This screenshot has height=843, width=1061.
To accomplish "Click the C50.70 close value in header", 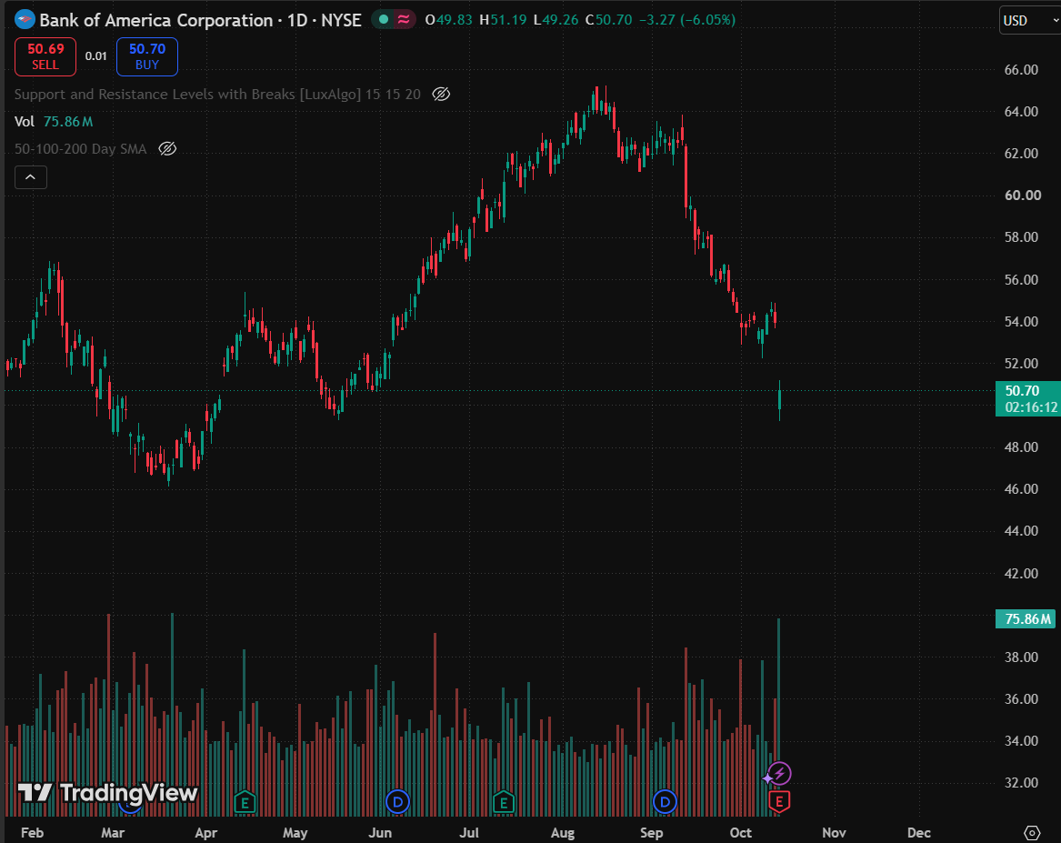I will (x=608, y=20).
